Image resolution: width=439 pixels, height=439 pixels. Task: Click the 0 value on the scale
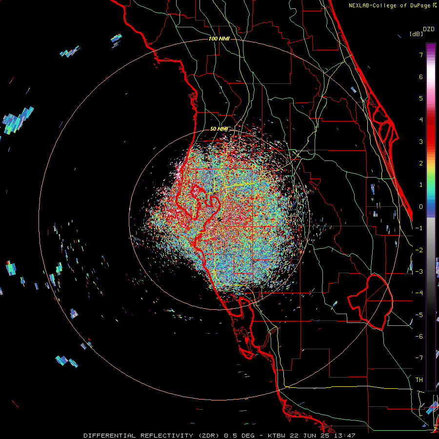click(421, 206)
